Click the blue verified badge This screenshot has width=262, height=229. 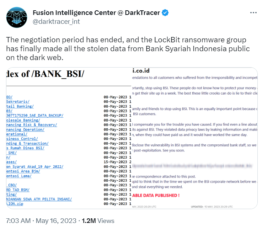point(165,13)
